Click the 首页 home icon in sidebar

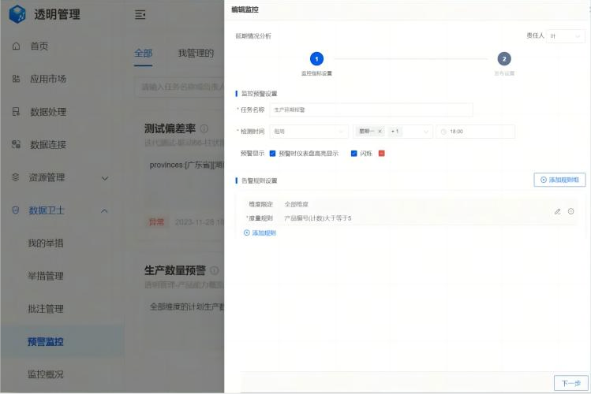click(x=17, y=46)
